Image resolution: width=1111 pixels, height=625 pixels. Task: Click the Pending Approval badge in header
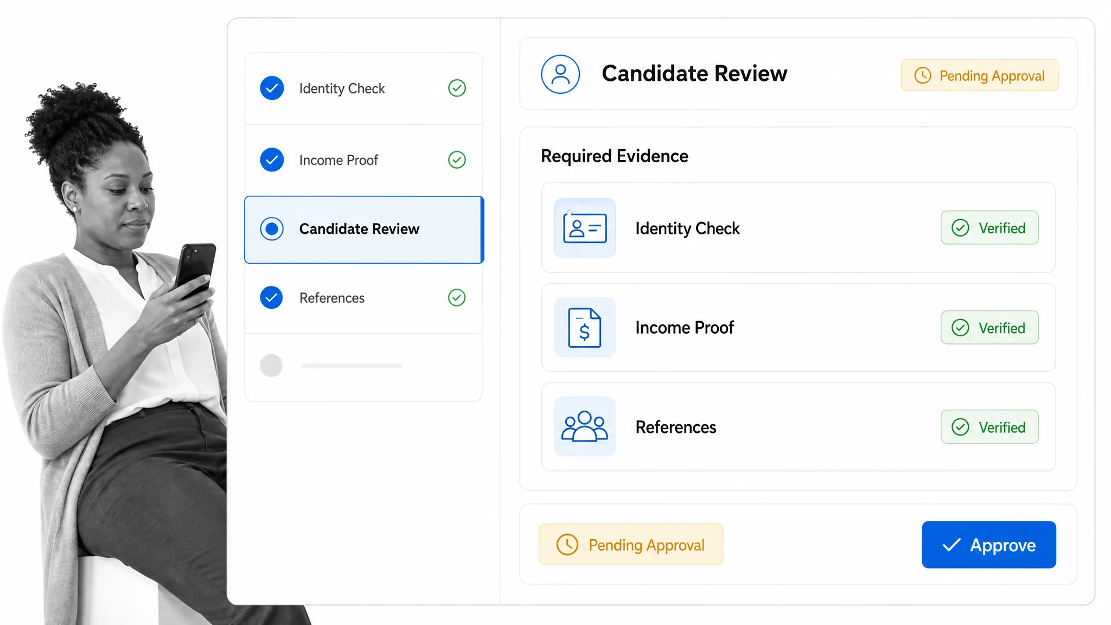(x=980, y=75)
